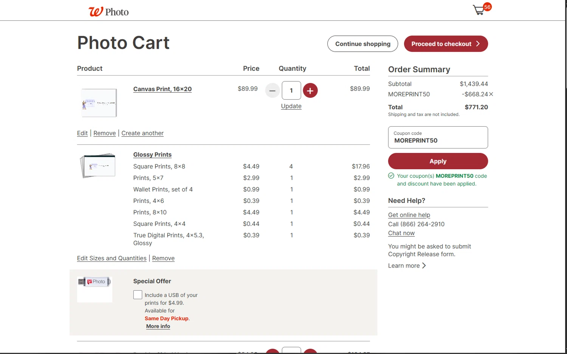The height and width of the screenshot is (354, 567).
Task: Click the Coupon code input field
Action: point(438,137)
